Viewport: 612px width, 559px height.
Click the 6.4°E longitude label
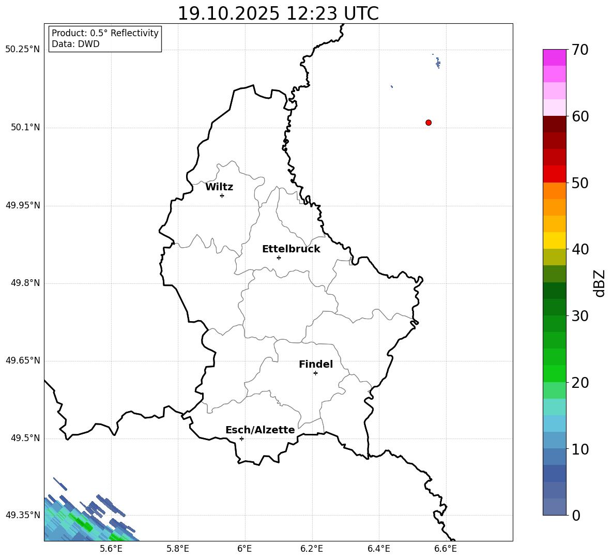coord(378,549)
